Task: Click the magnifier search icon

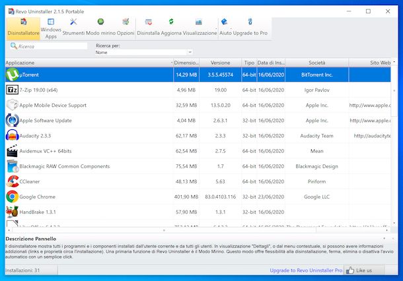Action: (x=14, y=46)
